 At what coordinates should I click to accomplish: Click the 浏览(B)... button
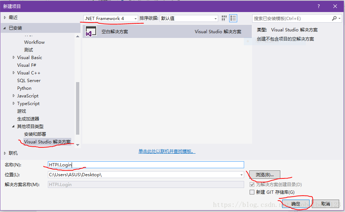[x=265, y=175]
